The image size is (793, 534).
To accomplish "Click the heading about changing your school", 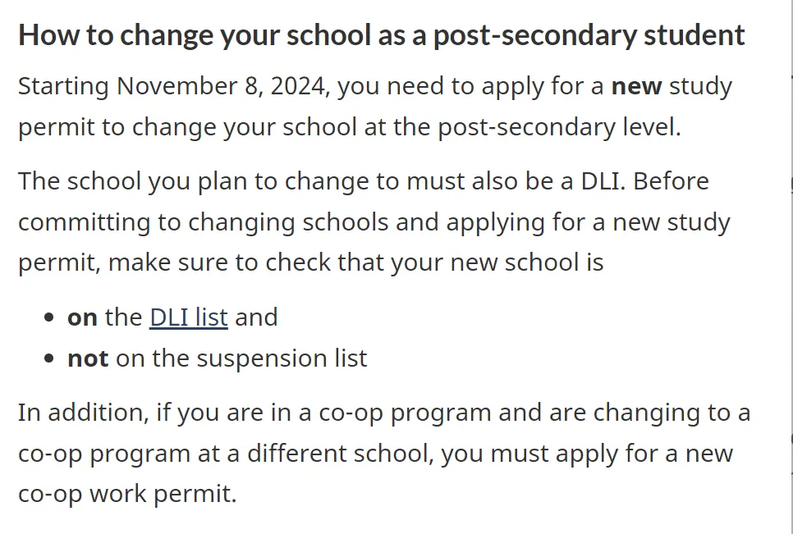I will [x=382, y=34].
